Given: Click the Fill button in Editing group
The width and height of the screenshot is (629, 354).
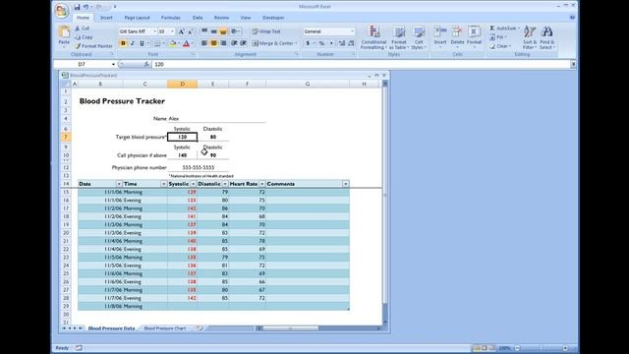Looking at the screenshot, I should click(x=497, y=37).
